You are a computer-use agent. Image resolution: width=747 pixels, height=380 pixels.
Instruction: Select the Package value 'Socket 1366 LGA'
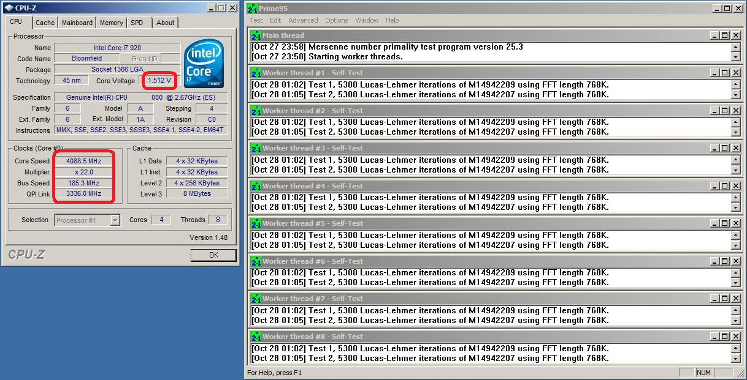click(117, 70)
